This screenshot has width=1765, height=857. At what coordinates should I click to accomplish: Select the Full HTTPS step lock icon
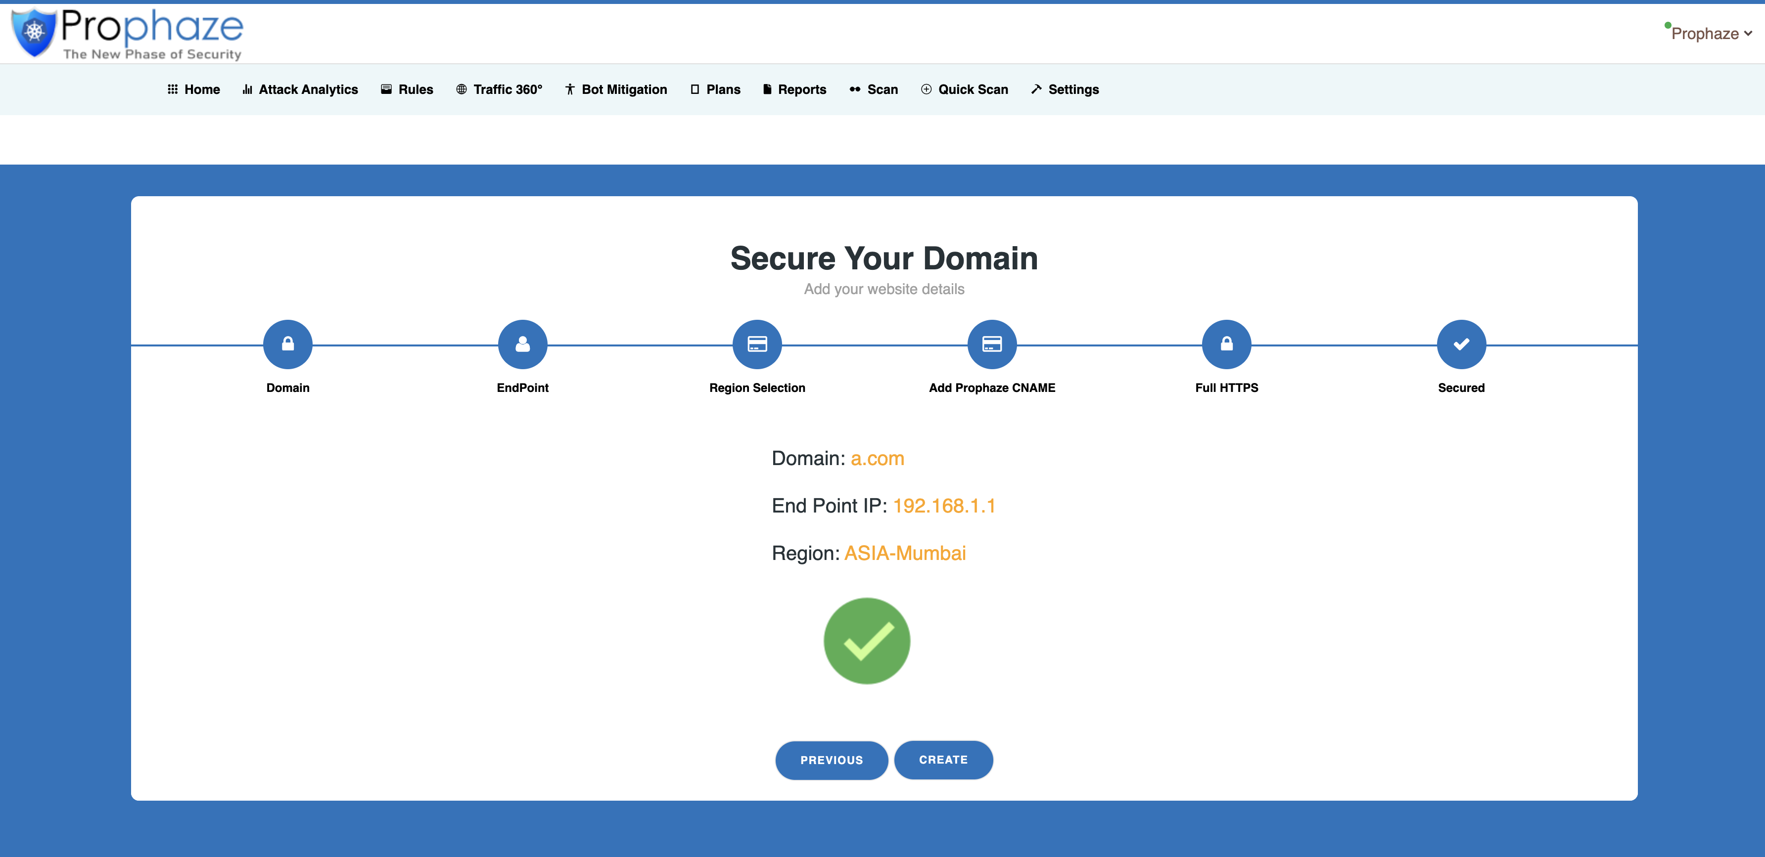pos(1226,344)
